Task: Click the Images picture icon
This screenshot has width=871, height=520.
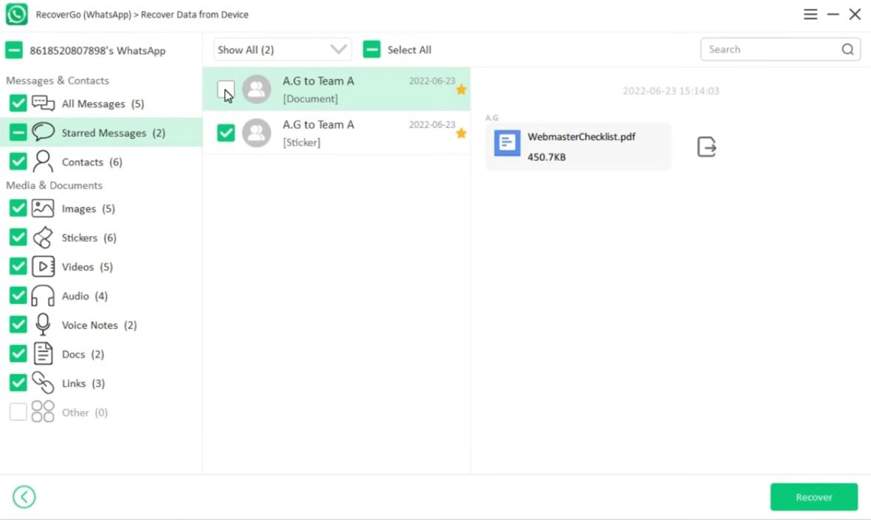Action: [x=43, y=208]
